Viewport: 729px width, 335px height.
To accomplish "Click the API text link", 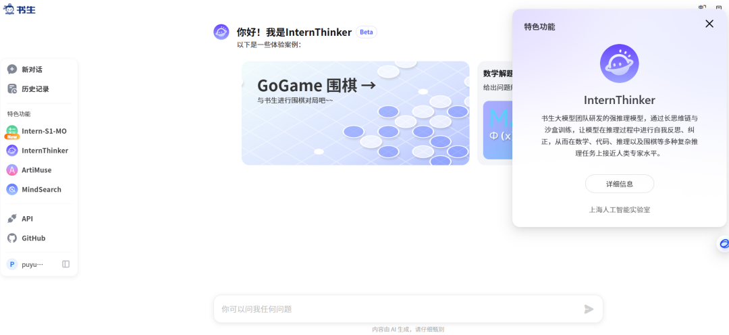I will pos(28,219).
